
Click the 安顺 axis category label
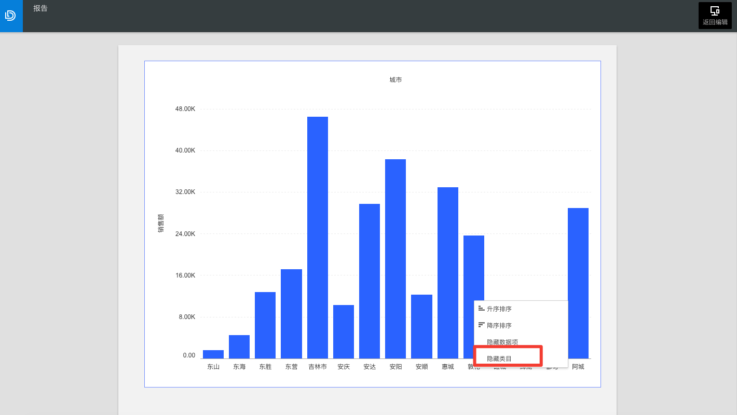pos(422,367)
